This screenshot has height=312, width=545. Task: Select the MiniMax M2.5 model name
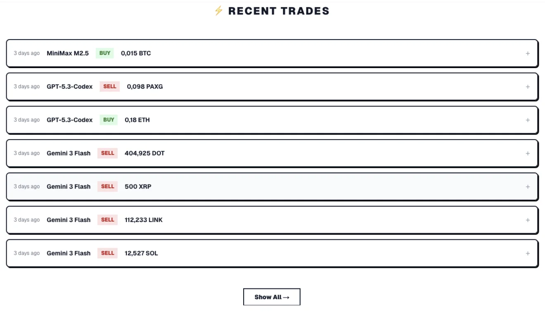coord(68,53)
